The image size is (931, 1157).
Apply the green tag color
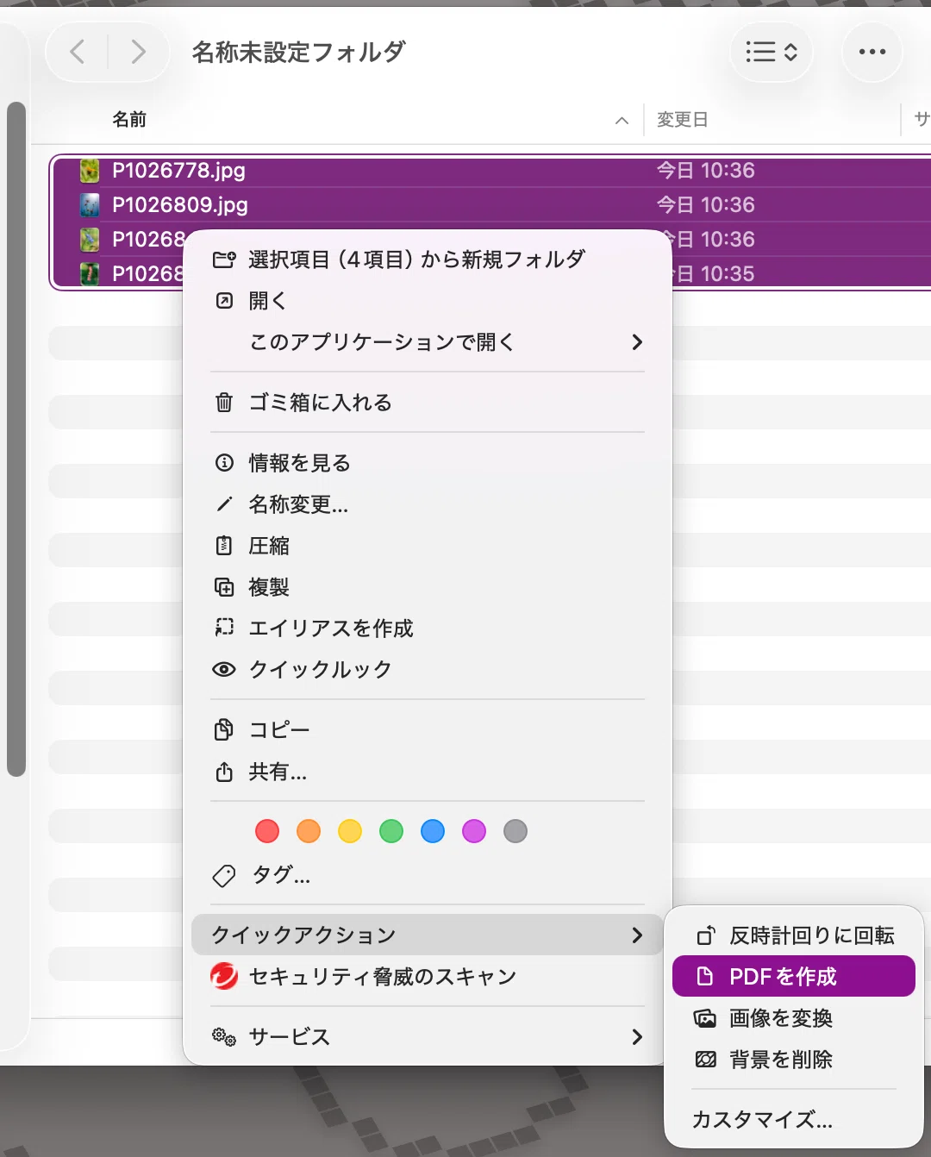391,831
